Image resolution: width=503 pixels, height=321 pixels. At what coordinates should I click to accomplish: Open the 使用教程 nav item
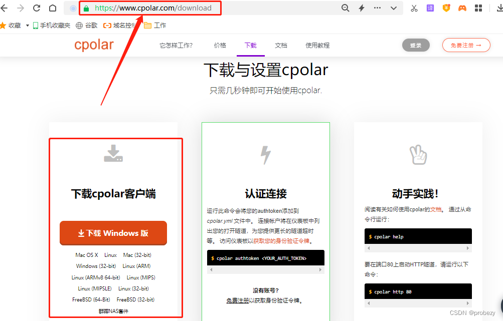(x=317, y=46)
